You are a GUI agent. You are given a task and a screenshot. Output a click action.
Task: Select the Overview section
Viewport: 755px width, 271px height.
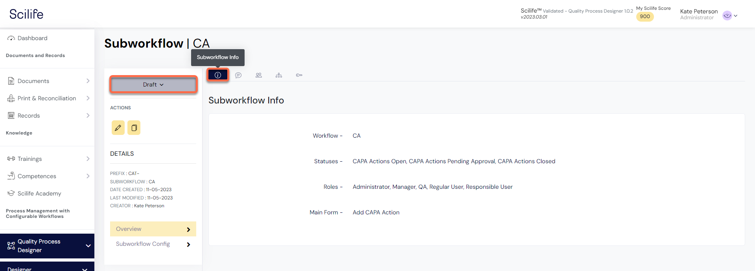pyautogui.click(x=153, y=229)
